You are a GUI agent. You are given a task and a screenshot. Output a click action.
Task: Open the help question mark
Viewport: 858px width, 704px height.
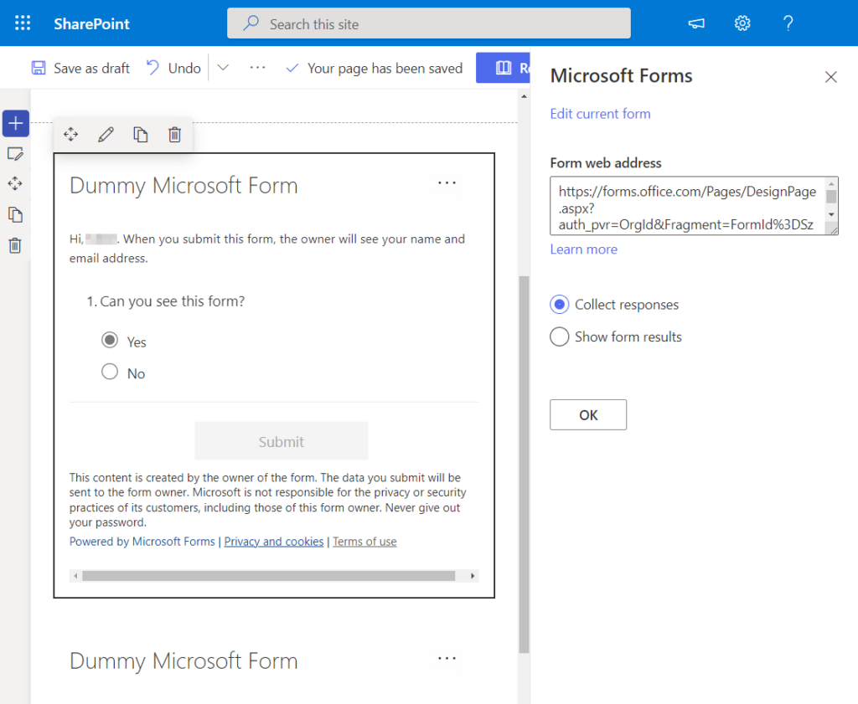tap(788, 23)
